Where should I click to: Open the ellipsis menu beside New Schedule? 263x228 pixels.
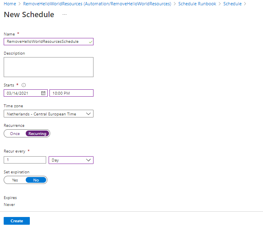pyautogui.click(x=65, y=15)
